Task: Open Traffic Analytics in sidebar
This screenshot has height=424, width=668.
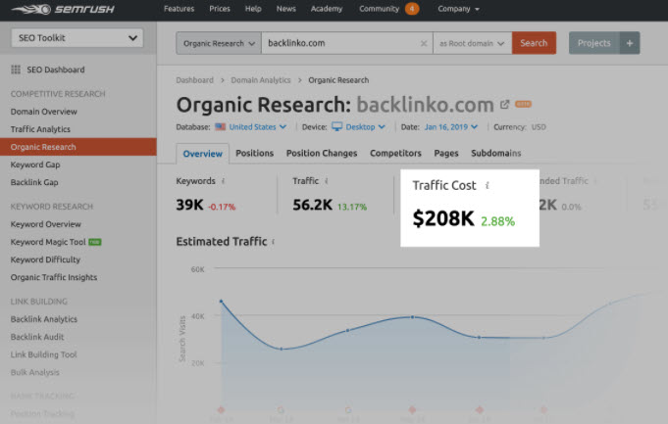Action: (40, 129)
